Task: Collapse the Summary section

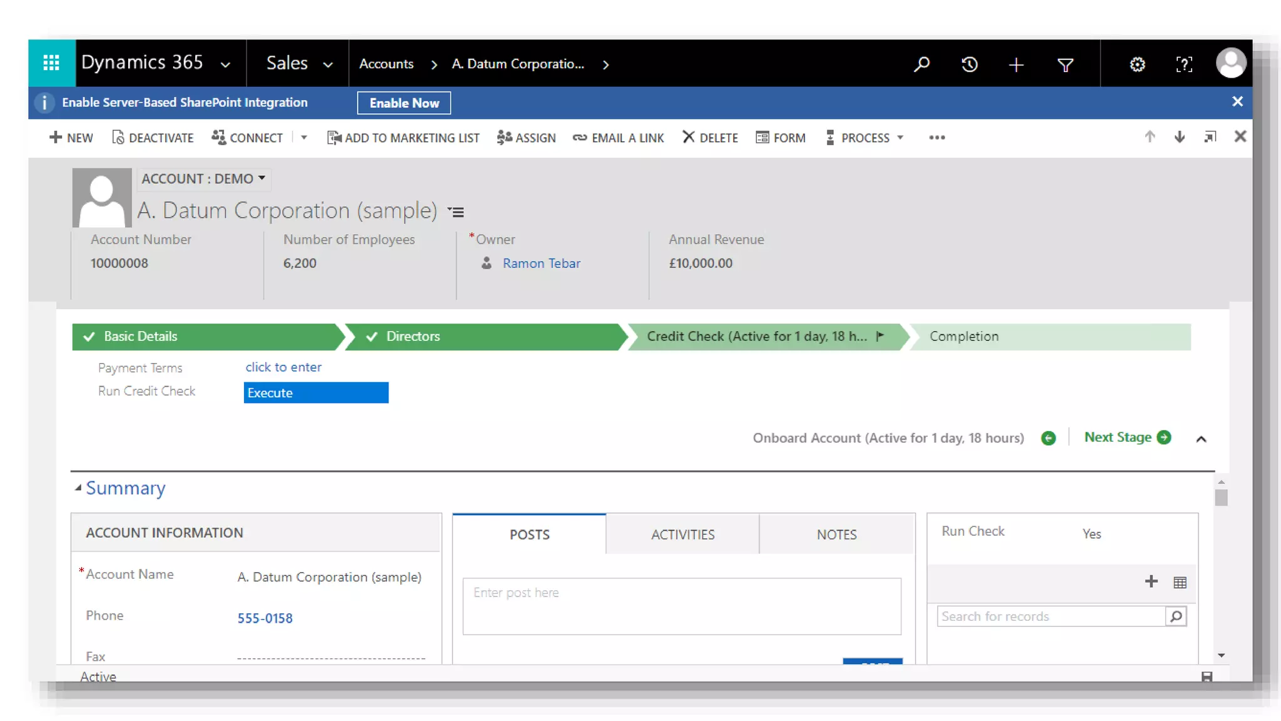Action: click(x=78, y=488)
